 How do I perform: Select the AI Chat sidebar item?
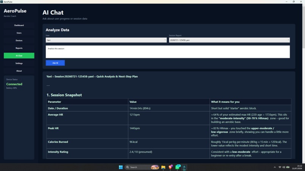click(x=19, y=55)
